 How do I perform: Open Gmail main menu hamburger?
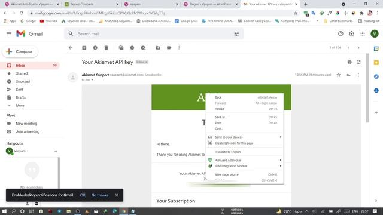[9, 33]
